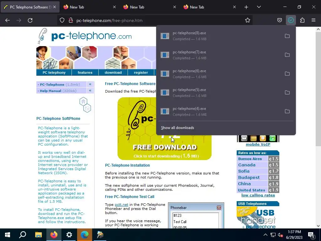Go back using the browser back arrow
This screenshot has height=241, width=321.
tap(8, 20)
